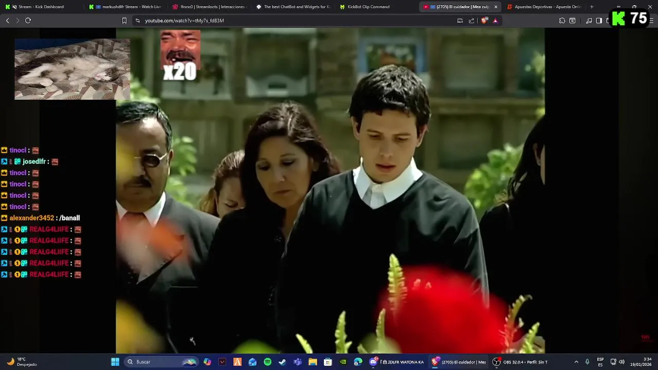Click josedlfr username in chat
The width and height of the screenshot is (658, 370).
tap(34, 161)
